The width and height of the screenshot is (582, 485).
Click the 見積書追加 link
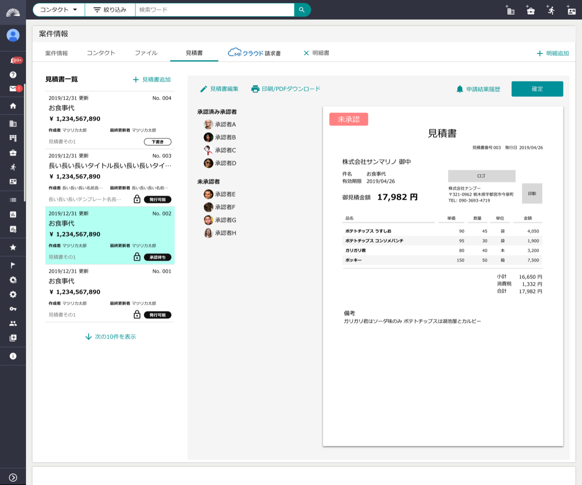tap(152, 80)
